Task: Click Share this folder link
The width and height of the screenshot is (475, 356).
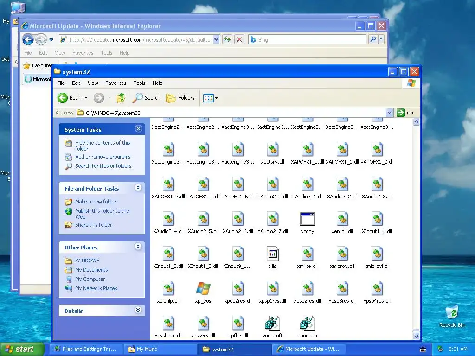Action: tap(93, 225)
